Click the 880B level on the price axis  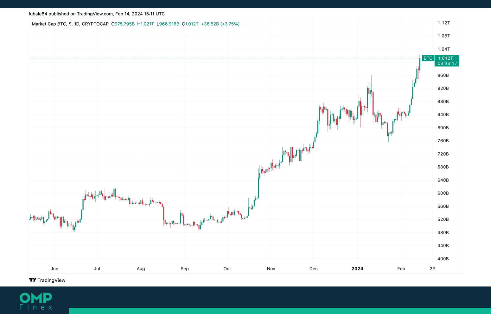click(x=443, y=102)
